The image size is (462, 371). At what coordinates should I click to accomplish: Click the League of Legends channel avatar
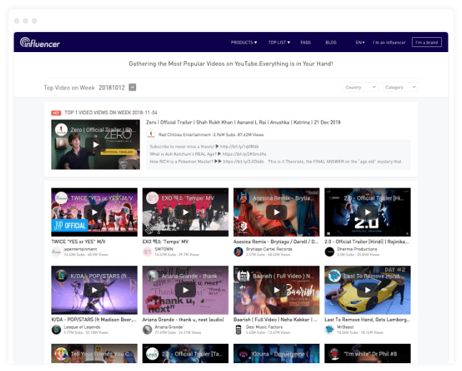point(56,330)
